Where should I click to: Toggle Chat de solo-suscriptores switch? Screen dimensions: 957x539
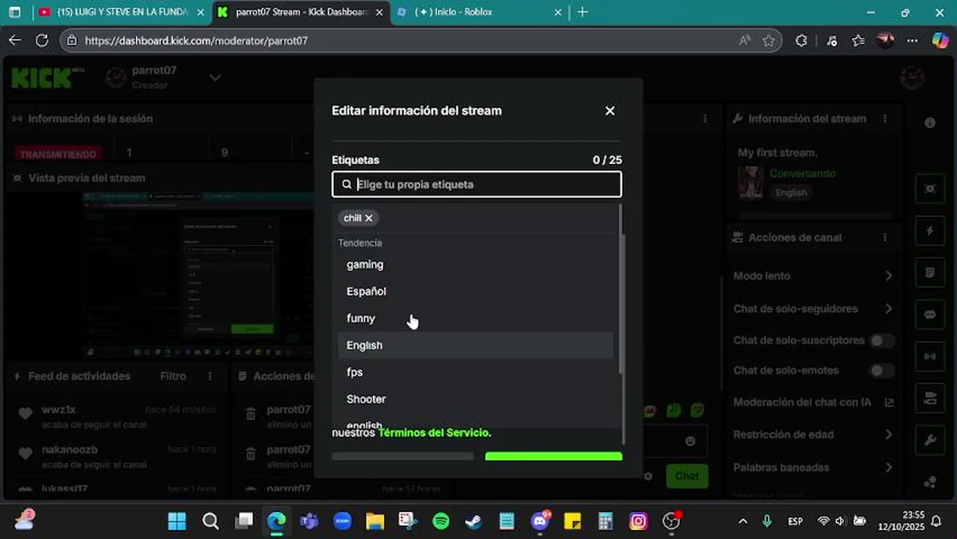click(x=881, y=341)
